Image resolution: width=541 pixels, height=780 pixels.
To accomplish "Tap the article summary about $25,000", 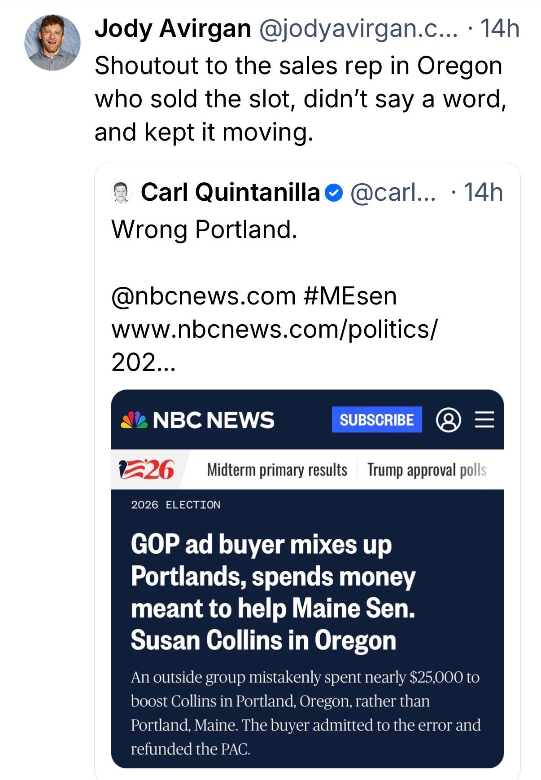I will (305, 713).
